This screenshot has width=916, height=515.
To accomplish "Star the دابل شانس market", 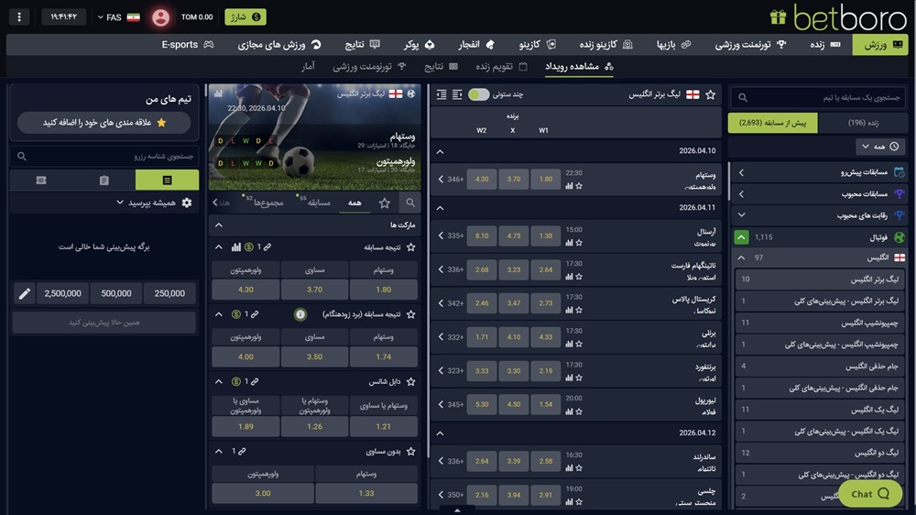I will pos(410,382).
